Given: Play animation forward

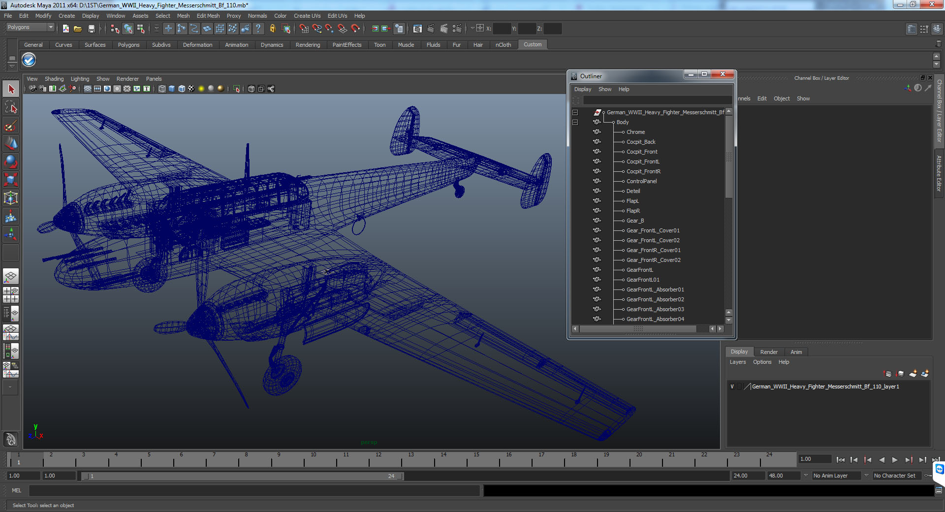Looking at the screenshot, I should point(895,460).
